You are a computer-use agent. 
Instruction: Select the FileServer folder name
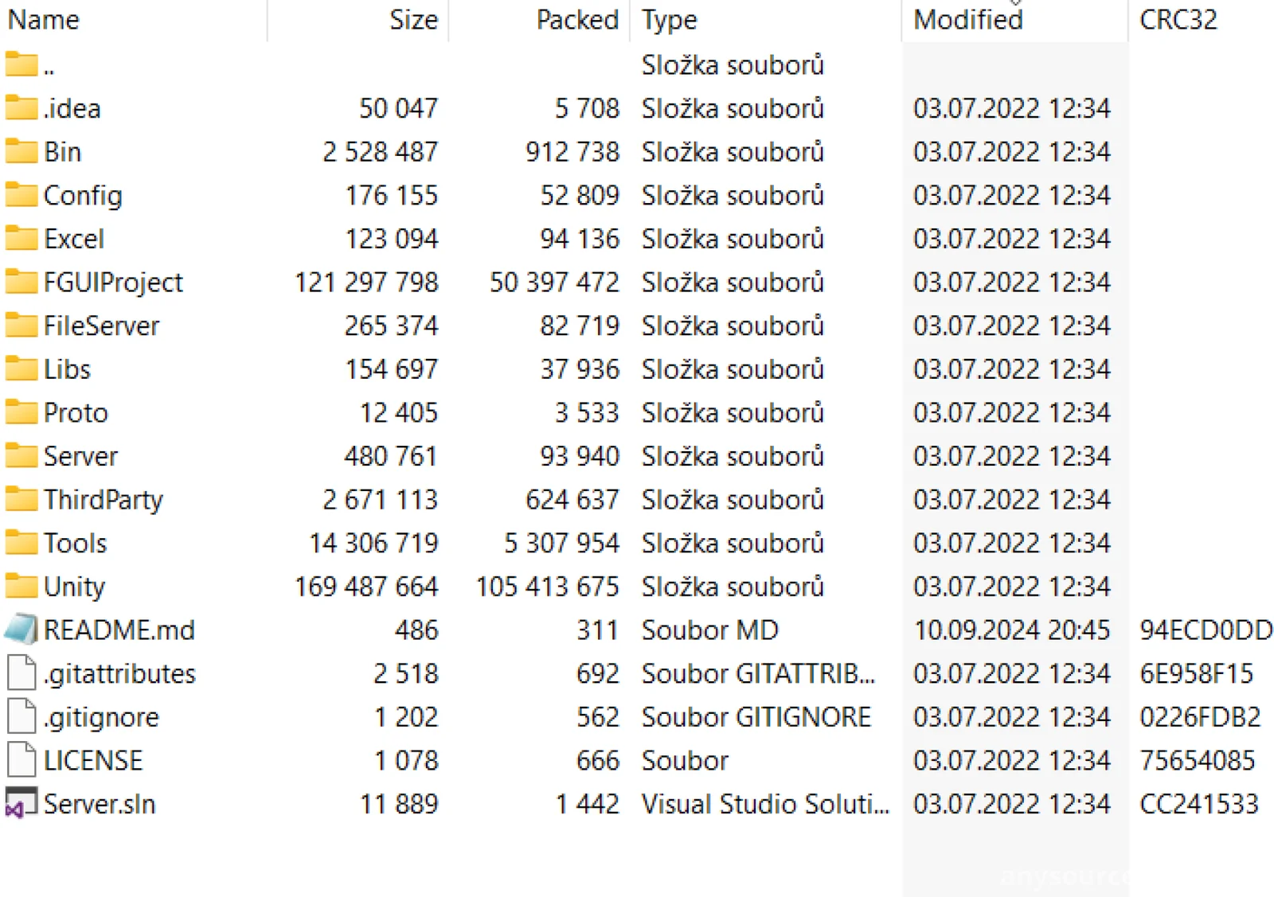click(101, 326)
